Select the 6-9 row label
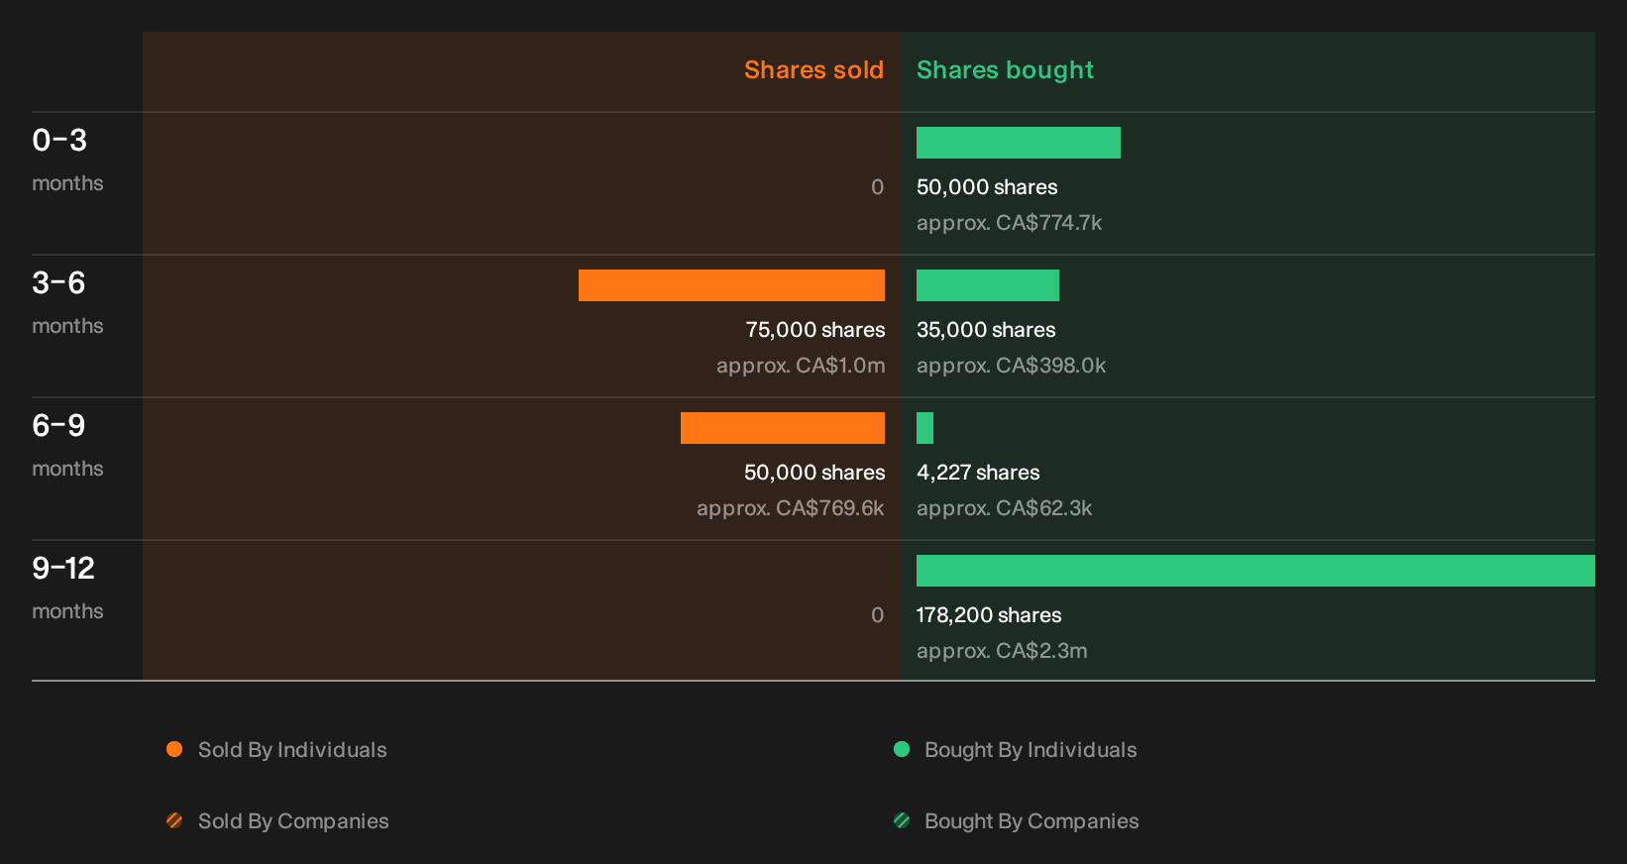The image size is (1627, 864). (x=58, y=426)
